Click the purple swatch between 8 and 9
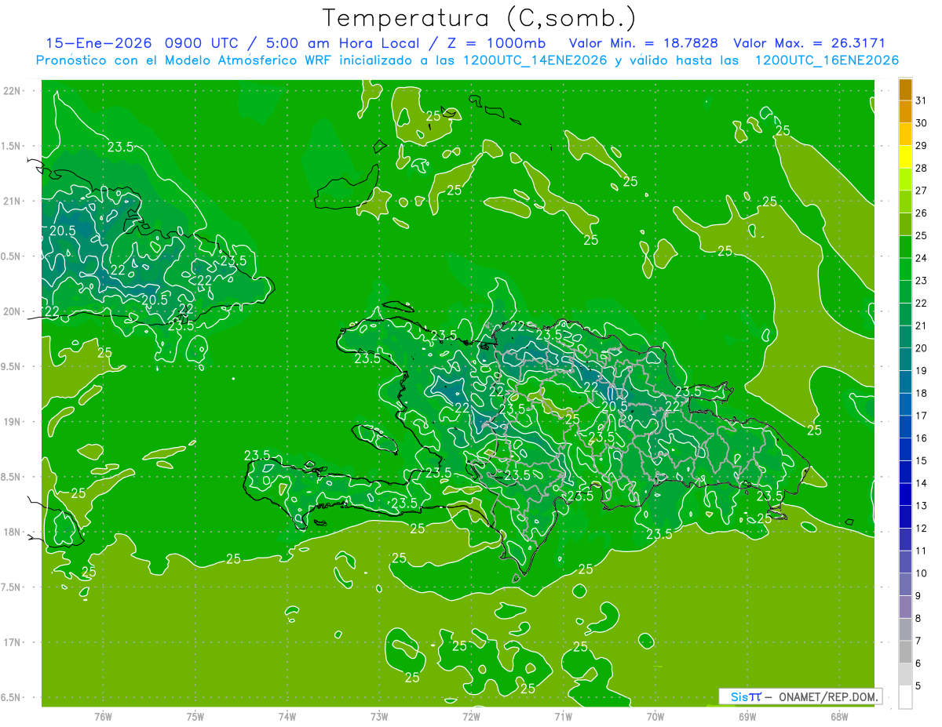 [x=905, y=607]
